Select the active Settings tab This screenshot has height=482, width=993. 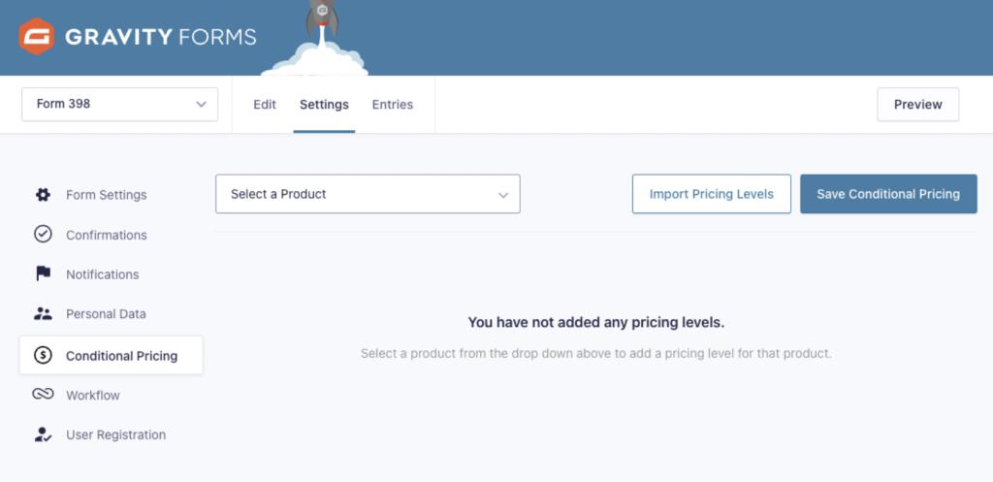[x=324, y=105]
